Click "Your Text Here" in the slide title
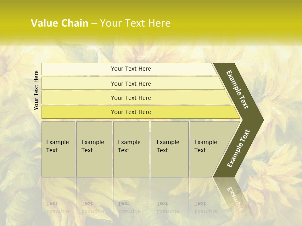The image size is (302, 226). pos(135,23)
